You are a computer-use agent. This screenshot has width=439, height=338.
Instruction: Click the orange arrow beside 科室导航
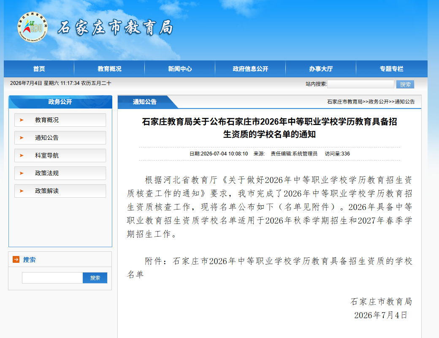(22, 155)
